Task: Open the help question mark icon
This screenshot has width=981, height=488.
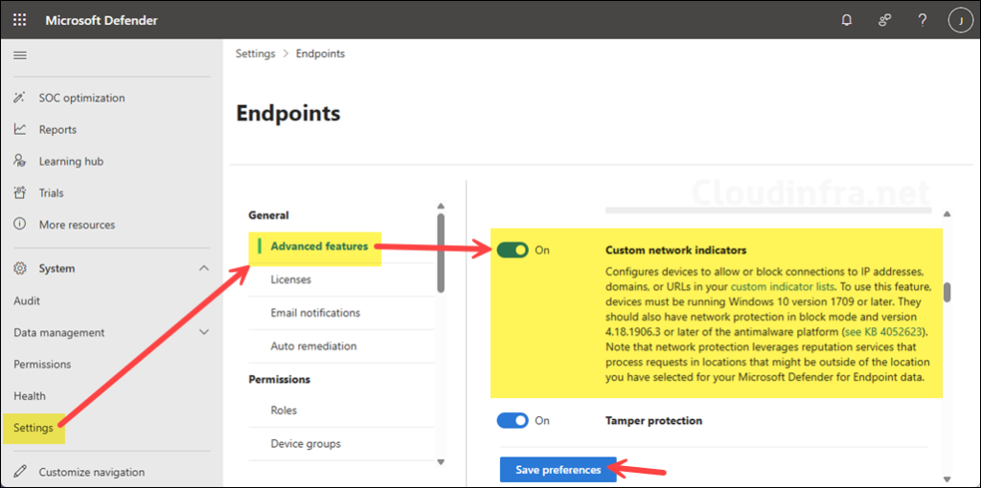Action: pyautogui.click(x=922, y=20)
